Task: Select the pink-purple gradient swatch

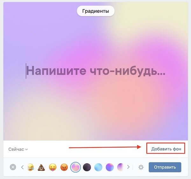Action: click(x=75, y=167)
